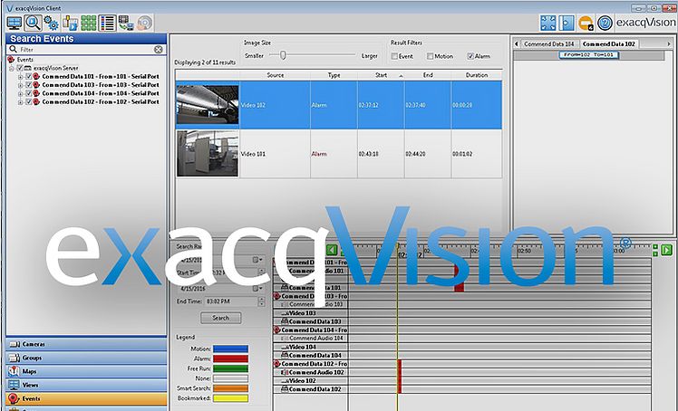Screen dimensions: 678x411
Task: Click Commend Data 104 printer icon in timeline
Action: 285,355
